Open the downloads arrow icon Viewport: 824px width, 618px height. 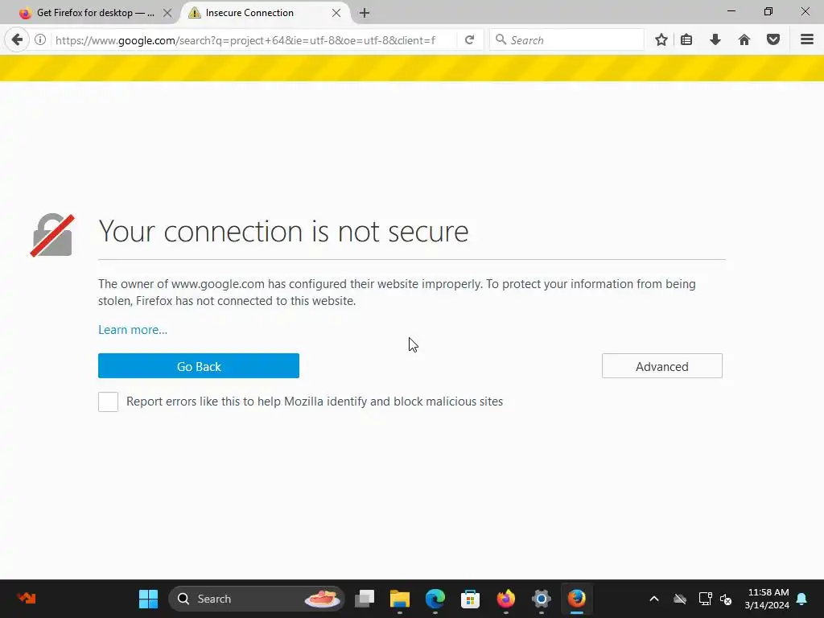click(715, 40)
